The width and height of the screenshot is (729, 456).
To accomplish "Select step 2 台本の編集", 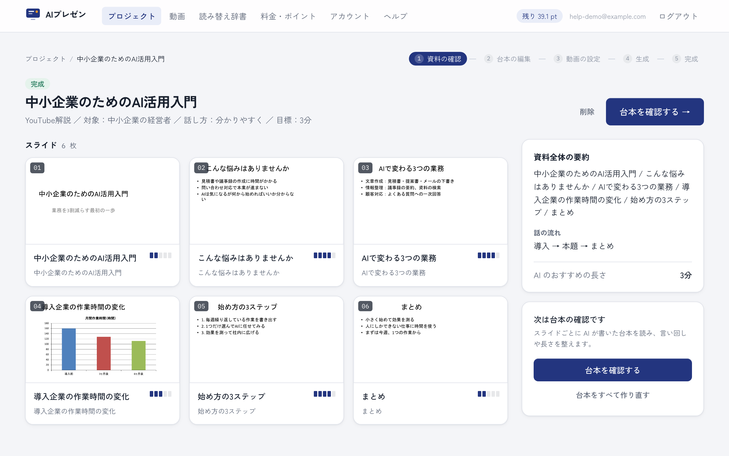I will tap(507, 59).
